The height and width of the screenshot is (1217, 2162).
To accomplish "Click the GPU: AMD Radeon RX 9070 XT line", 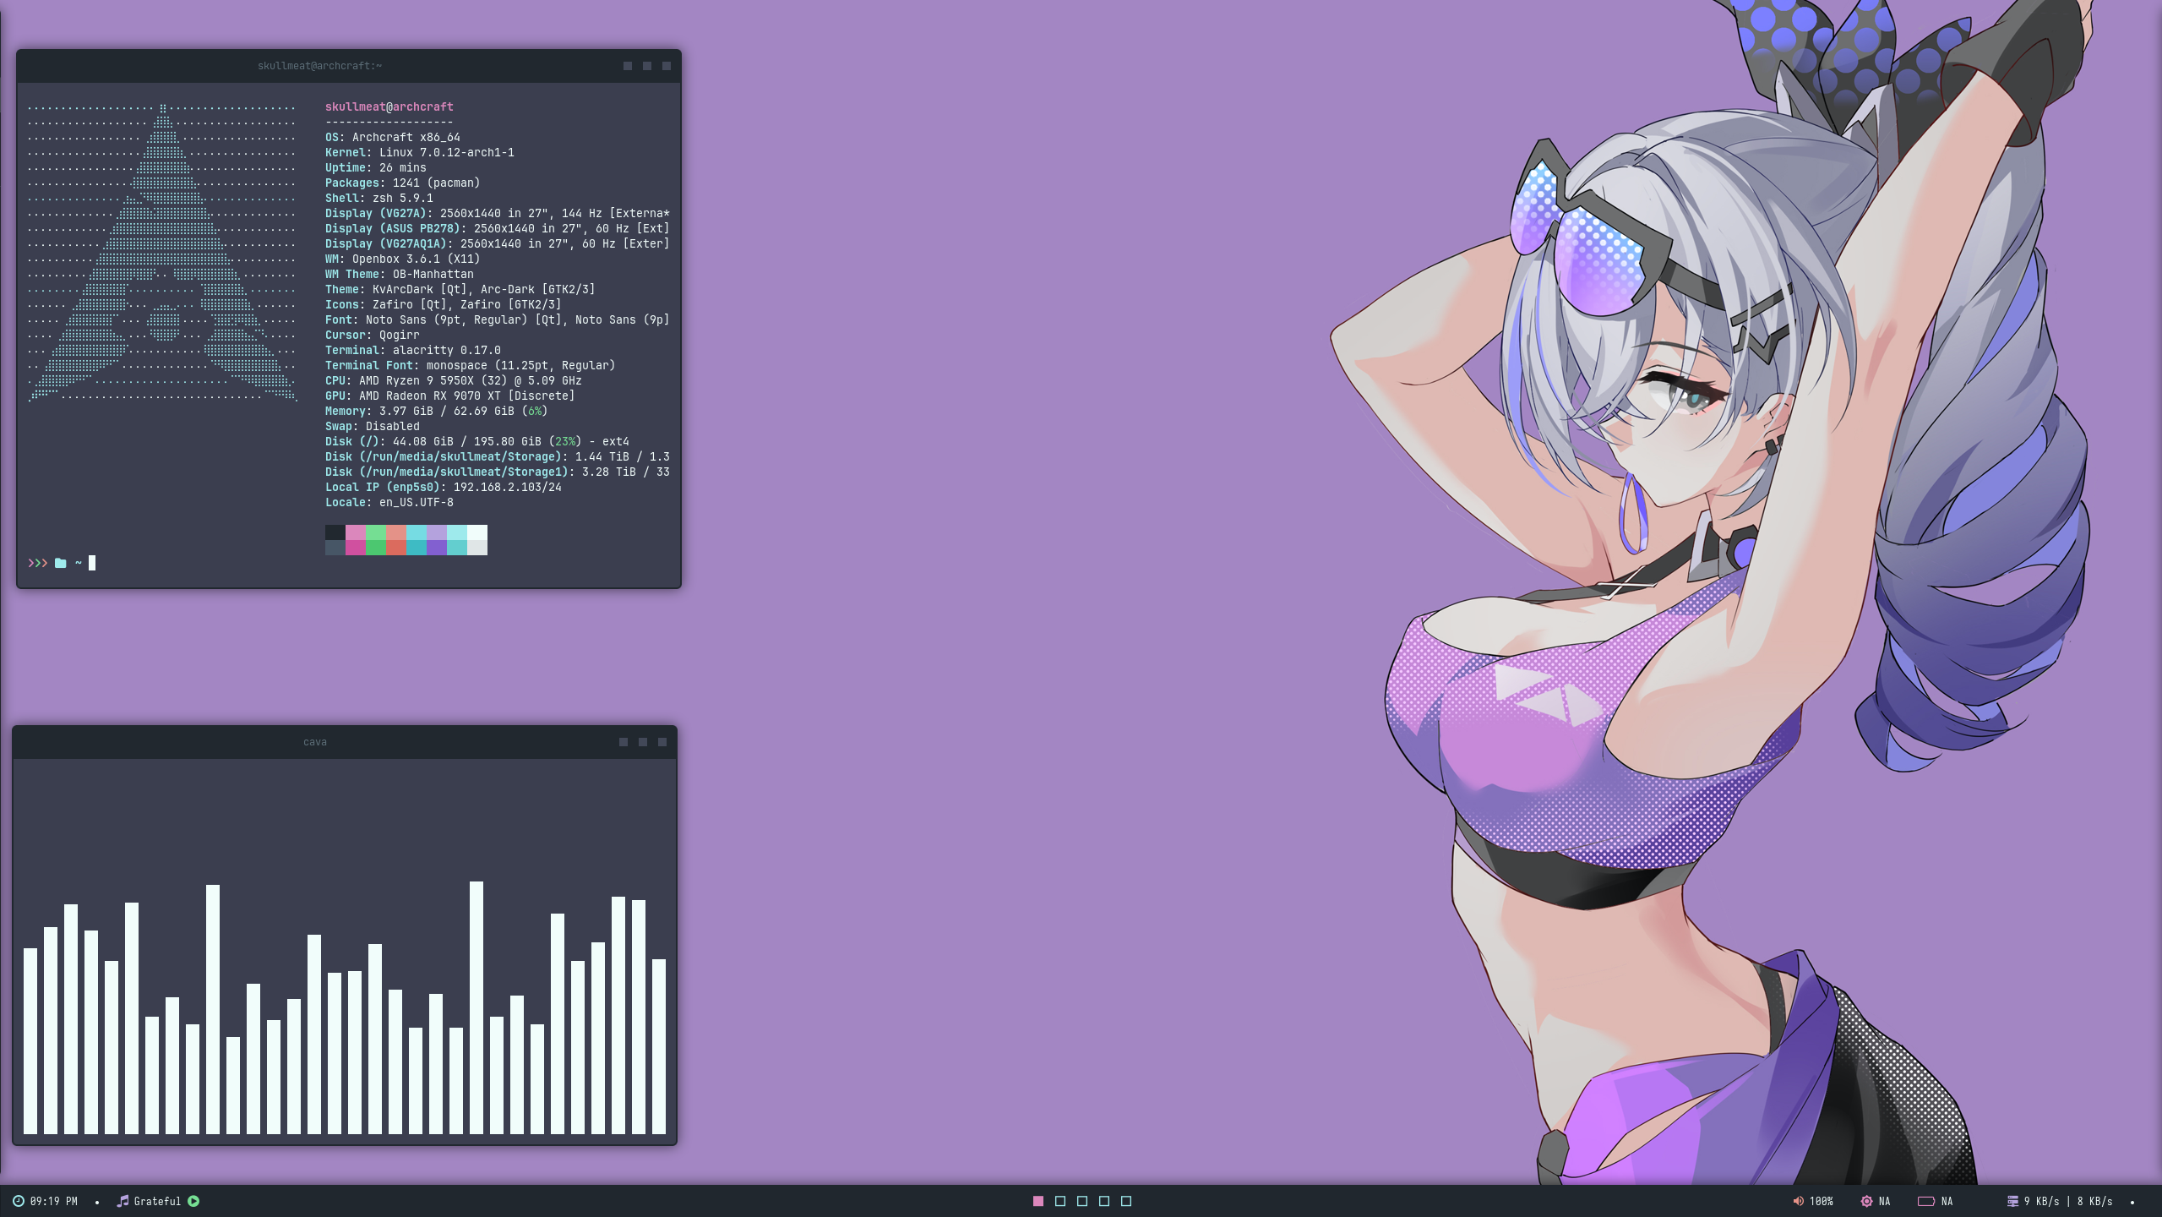I will (x=450, y=396).
